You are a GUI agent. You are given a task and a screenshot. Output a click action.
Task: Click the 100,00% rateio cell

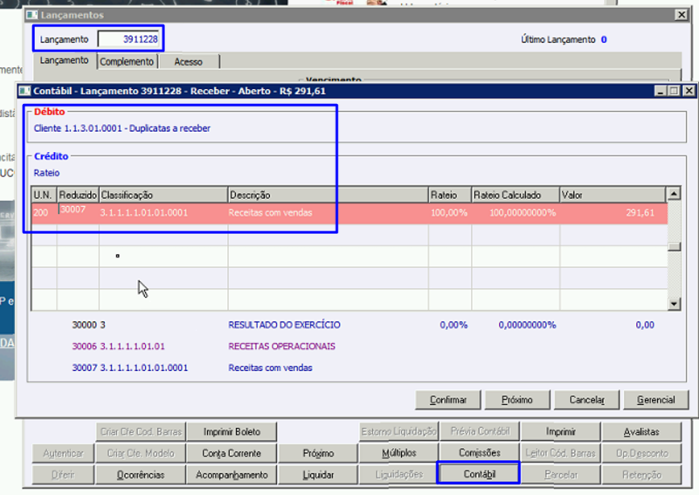[x=449, y=213]
